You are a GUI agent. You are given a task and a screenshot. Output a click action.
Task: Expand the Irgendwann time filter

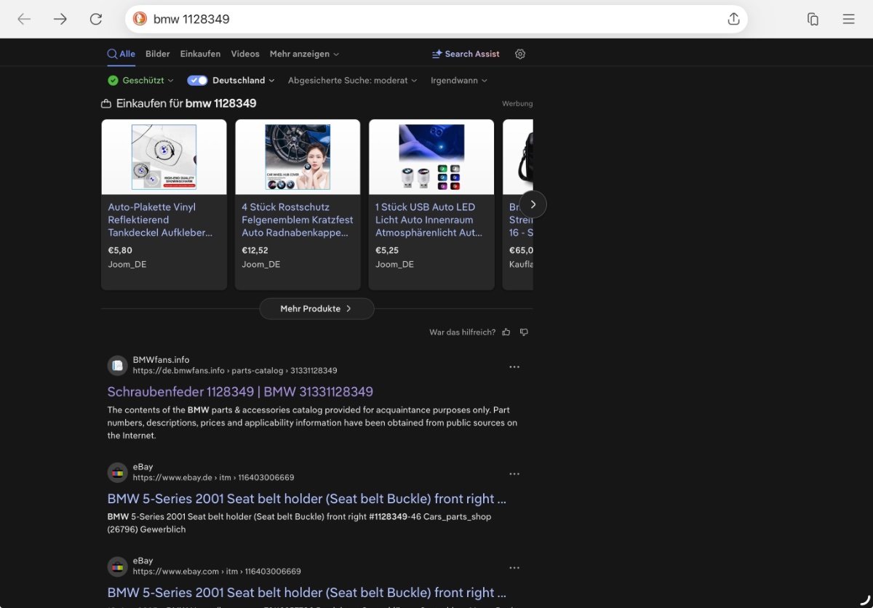tap(458, 81)
